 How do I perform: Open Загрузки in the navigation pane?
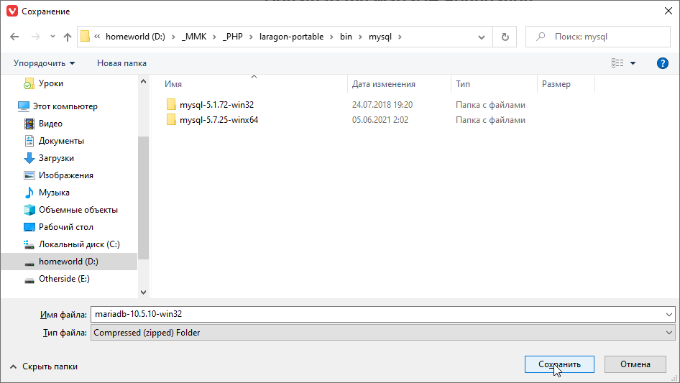coord(56,158)
